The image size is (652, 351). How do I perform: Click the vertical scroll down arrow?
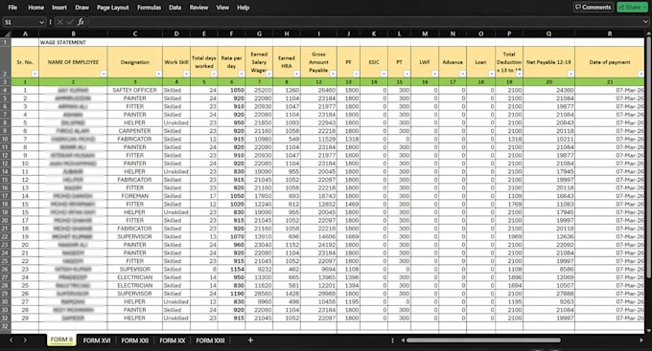(648, 330)
